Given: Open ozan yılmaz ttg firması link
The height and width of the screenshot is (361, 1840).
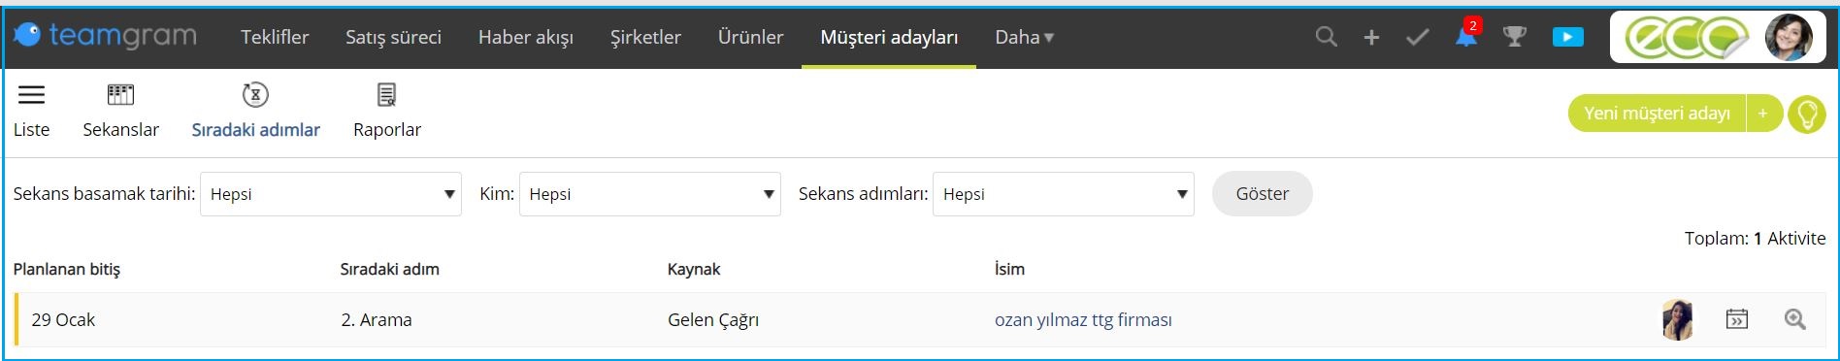Looking at the screenshot, I should click(1083, 319).
